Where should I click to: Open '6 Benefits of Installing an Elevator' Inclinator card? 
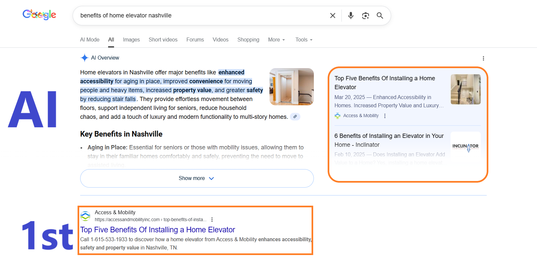389,140
